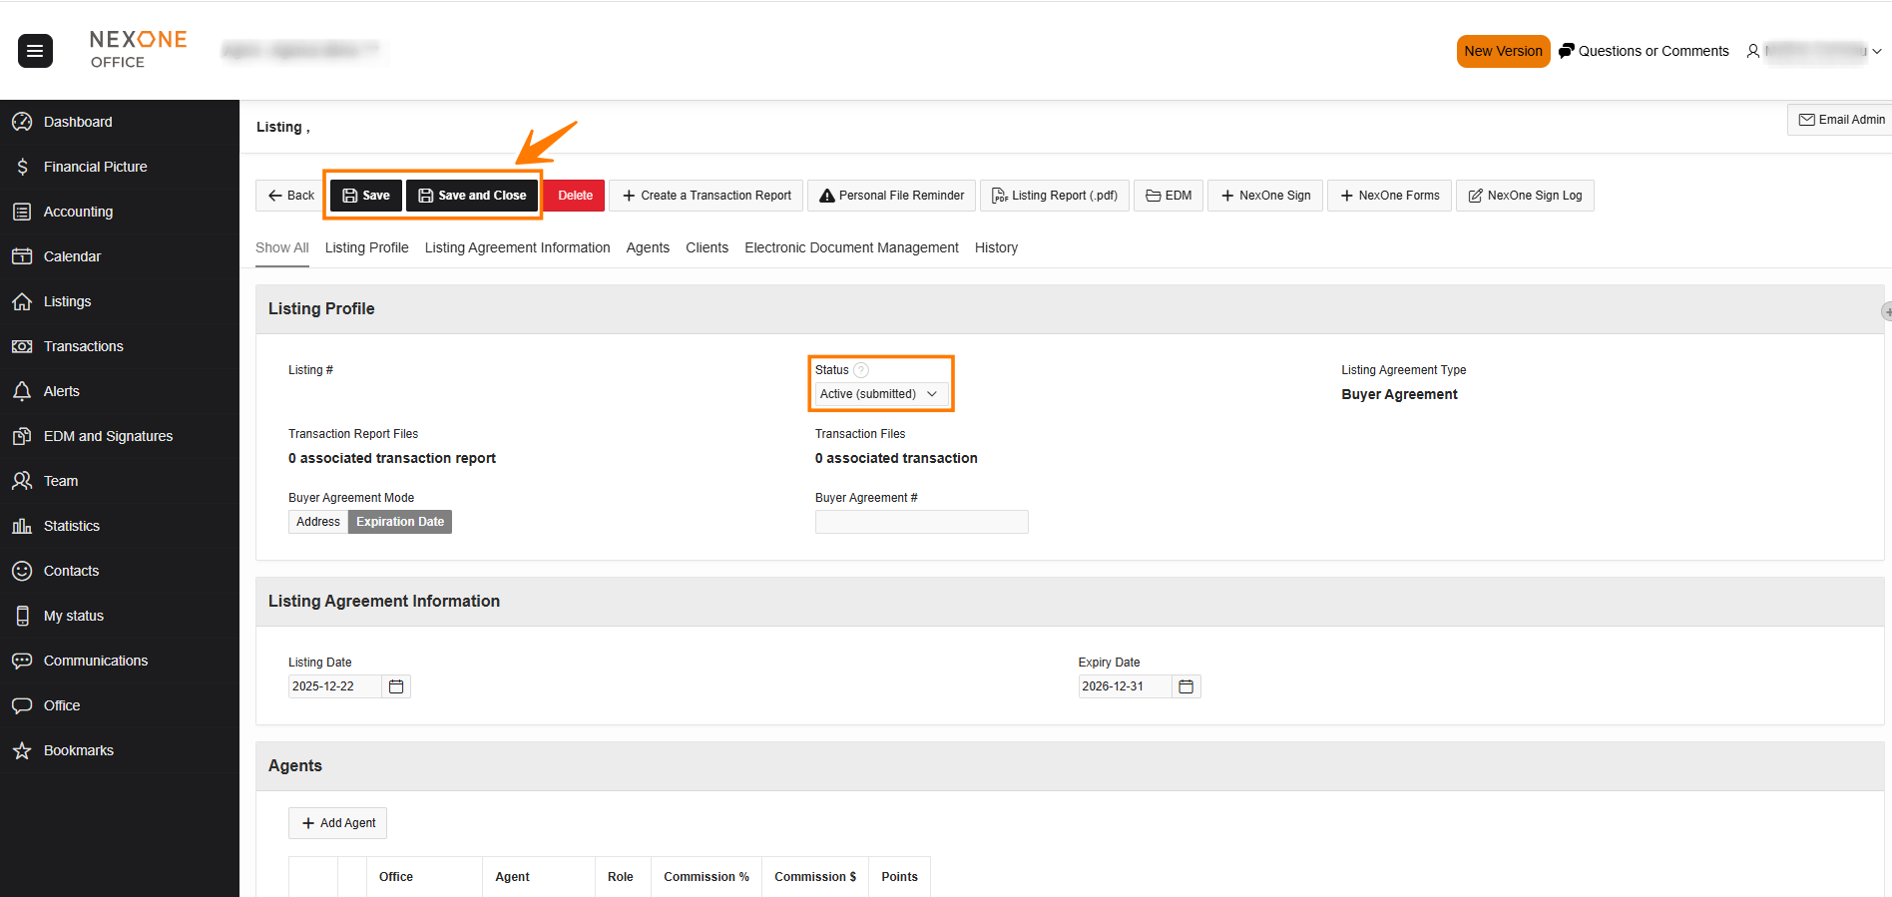
Task: Click the Statistics bar chart icon
Action: click(22, 526)
